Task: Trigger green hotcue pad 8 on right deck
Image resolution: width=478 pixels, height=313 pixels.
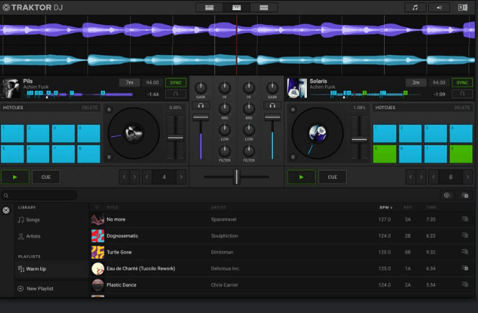Action: click(x=461, y=154)
